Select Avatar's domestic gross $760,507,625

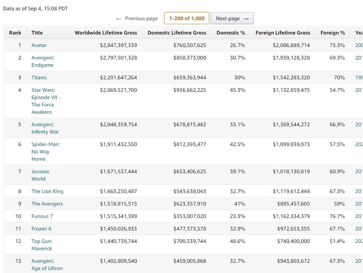(x=190, y=45)
